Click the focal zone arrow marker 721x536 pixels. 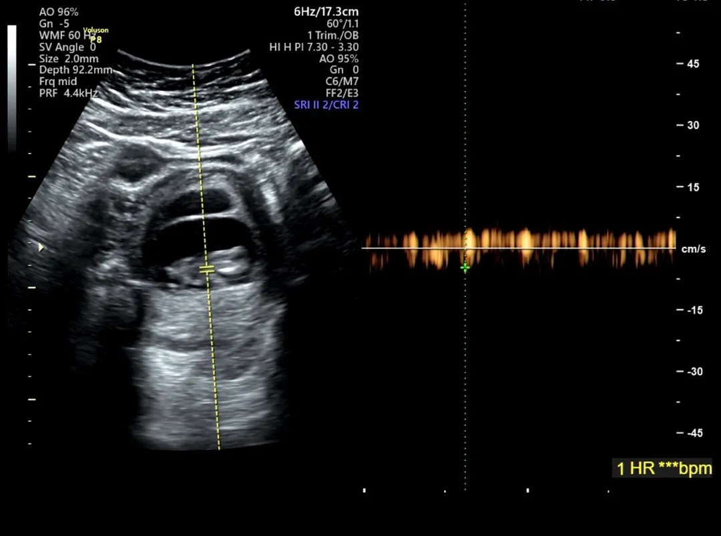(x=41, y=248)
